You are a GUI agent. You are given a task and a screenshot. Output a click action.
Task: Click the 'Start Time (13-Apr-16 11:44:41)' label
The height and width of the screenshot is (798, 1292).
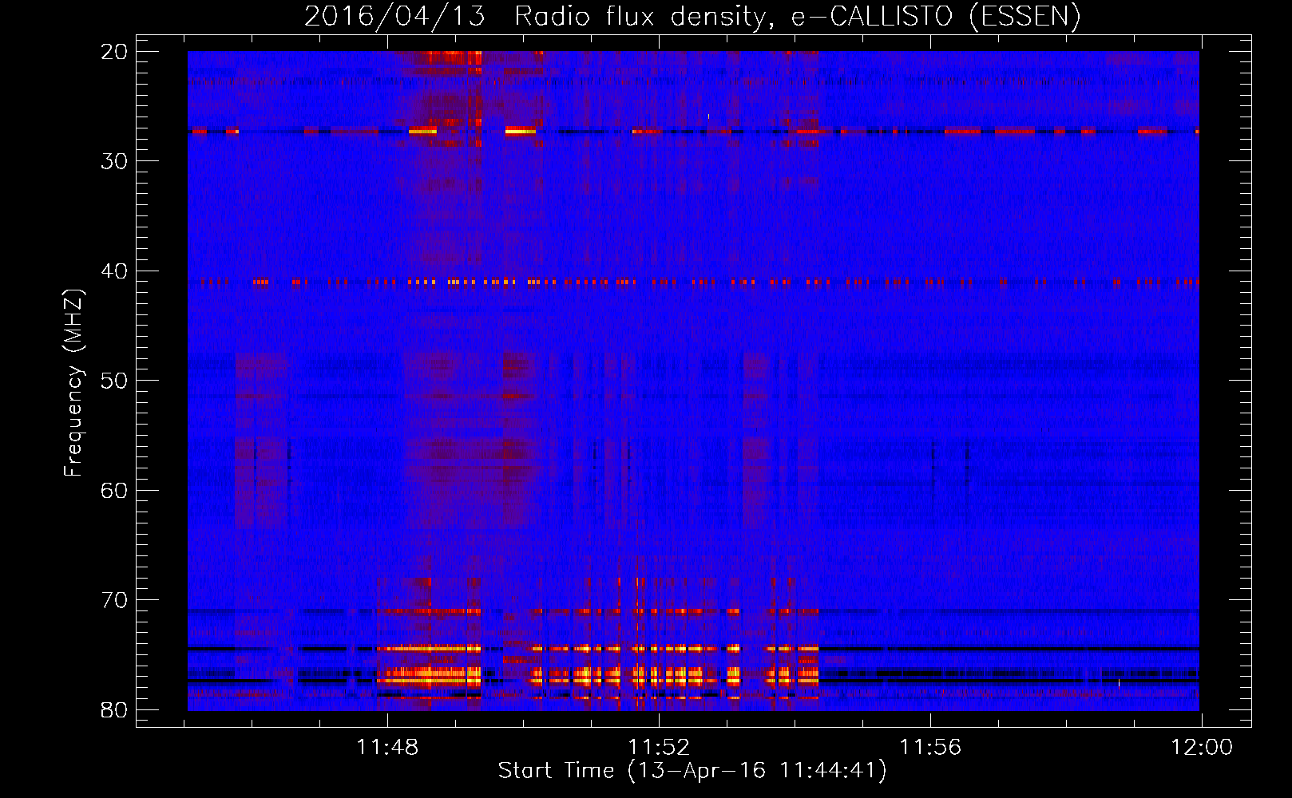[x=692, y=771]
